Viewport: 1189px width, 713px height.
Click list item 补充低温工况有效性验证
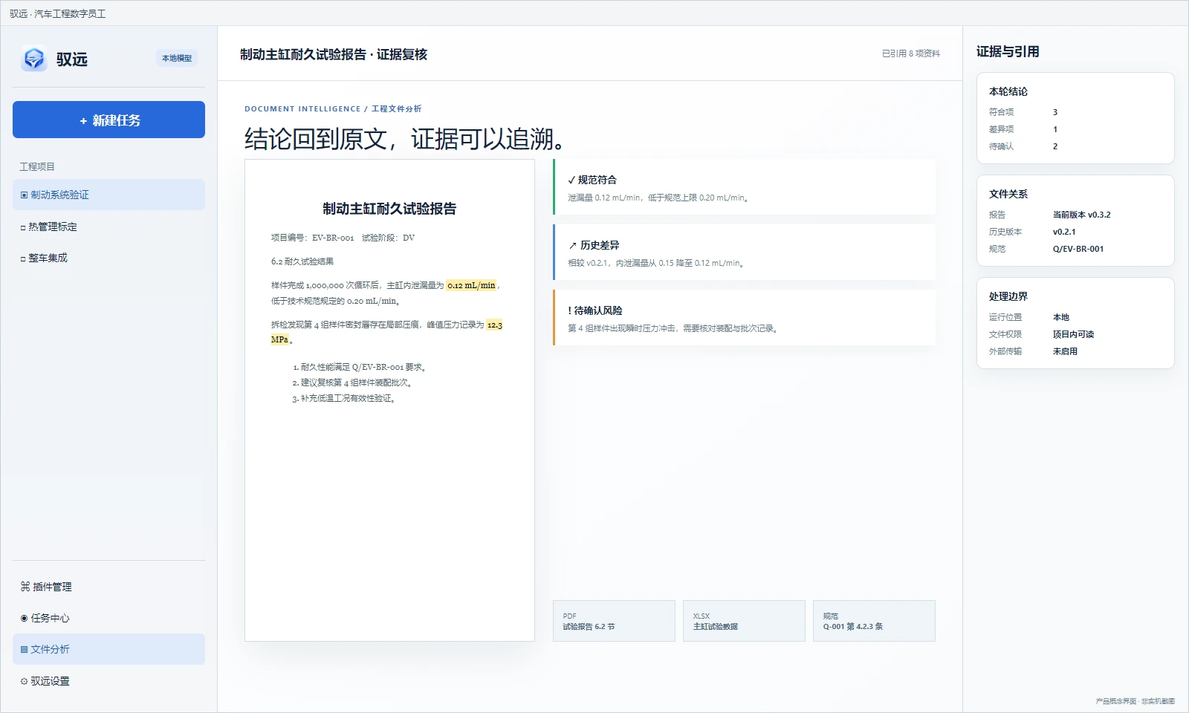click(349, 398)
